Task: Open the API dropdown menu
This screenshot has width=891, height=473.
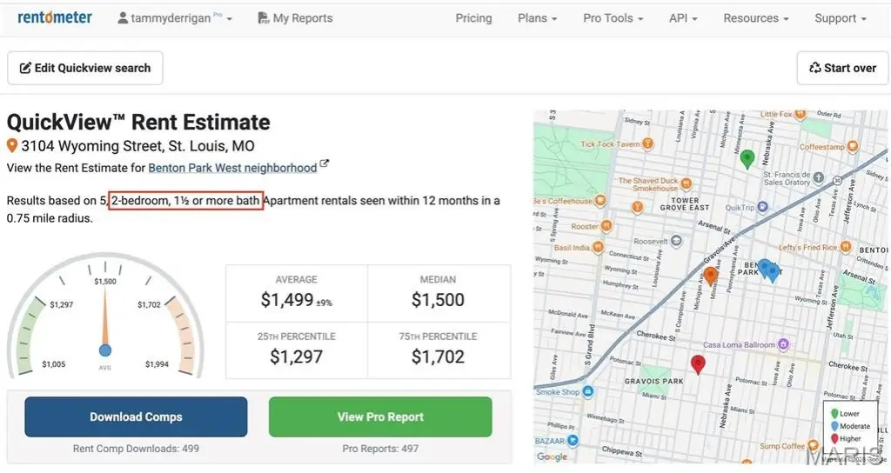Action: [682, 18]
